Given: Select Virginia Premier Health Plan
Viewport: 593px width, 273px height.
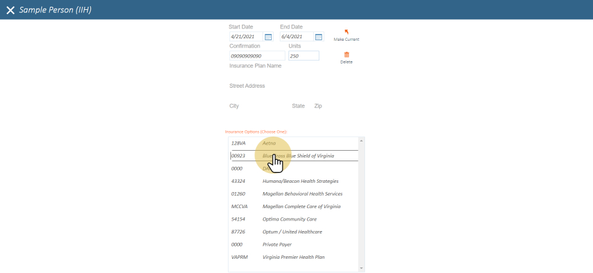Looking at the screenshot, I should pyautogui.click(x=293, y=257).
